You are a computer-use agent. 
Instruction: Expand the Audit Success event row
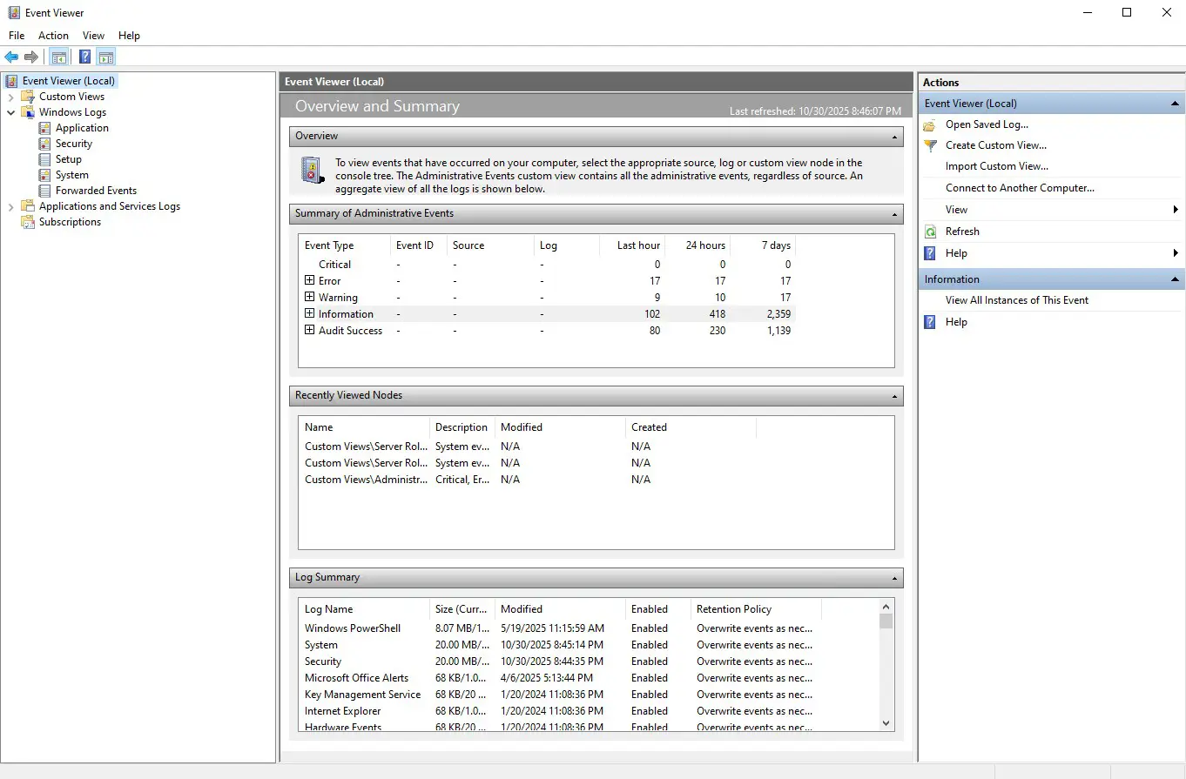tap(309, 330)
